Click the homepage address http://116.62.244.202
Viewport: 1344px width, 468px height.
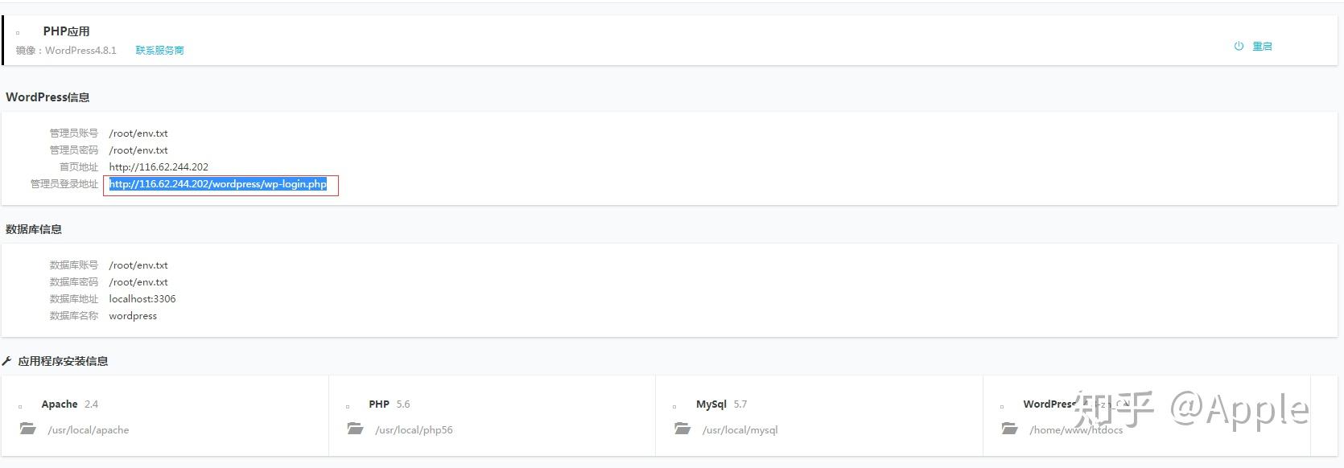tap(159, 167)
